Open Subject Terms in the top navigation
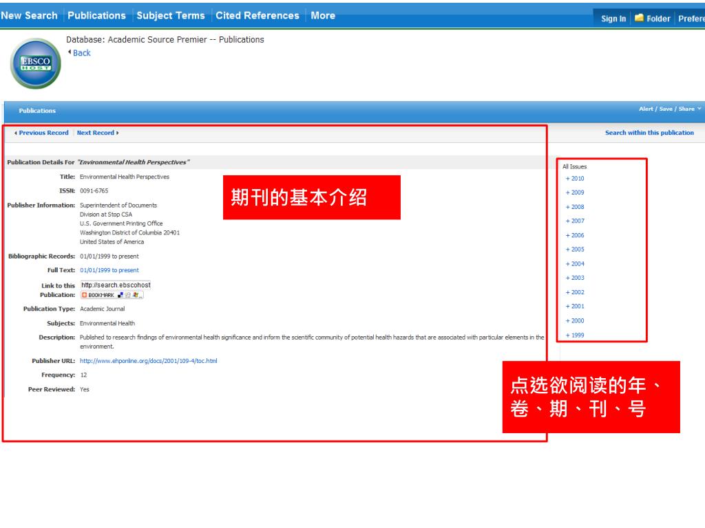The width and height of the screenshot is (705, 528). coord(171,15)
